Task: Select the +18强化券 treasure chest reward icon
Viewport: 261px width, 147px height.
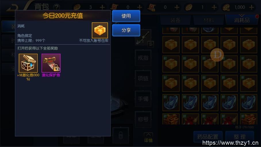Action: pyautogui.click(x=28, y=63)
